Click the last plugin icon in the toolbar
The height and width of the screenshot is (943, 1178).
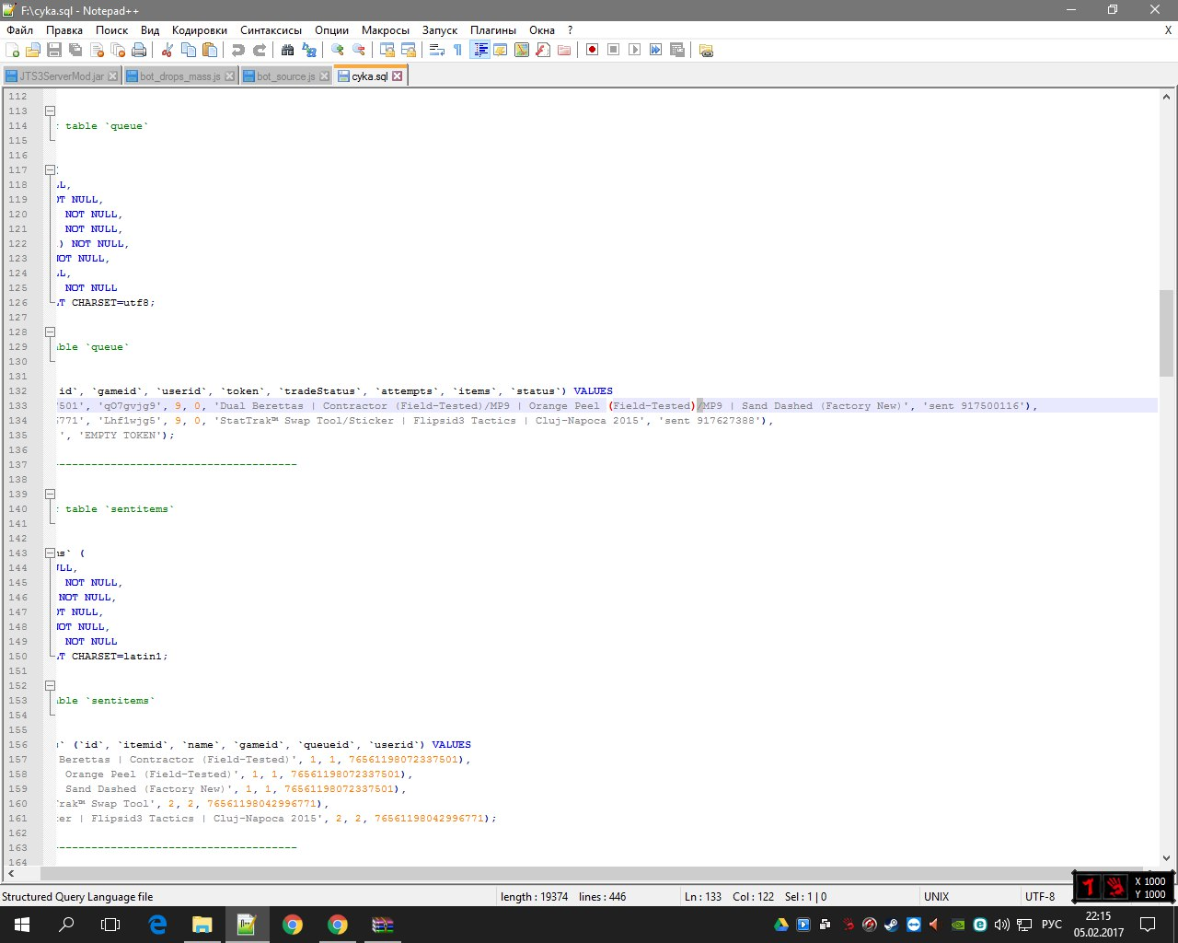(706, 50)
